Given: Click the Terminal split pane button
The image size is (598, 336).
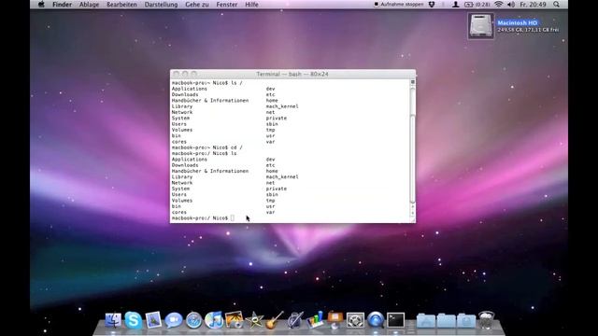Looking at the screenshot, I should point(412,82).
